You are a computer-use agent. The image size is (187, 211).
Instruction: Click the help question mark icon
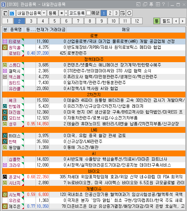pos(164,4)
